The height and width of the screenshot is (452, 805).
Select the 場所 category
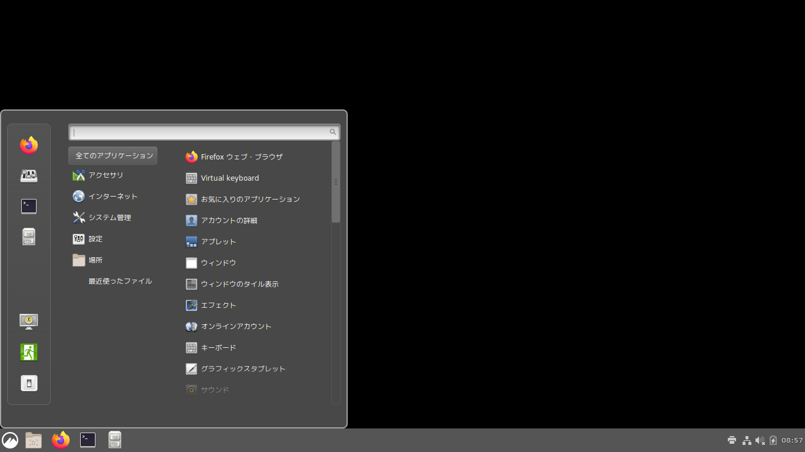[113, 260]
